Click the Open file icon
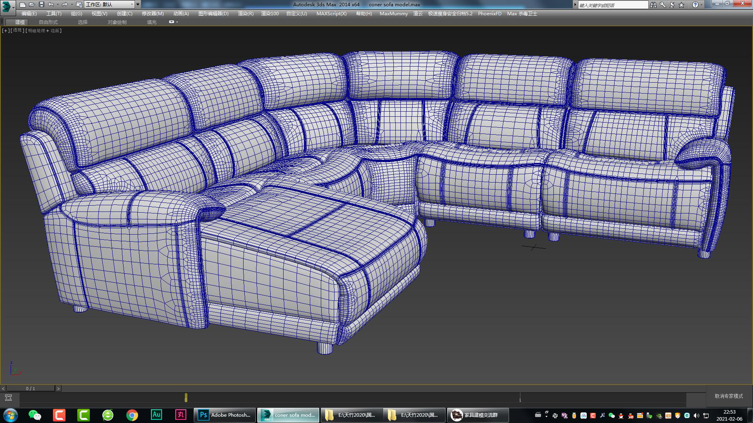Screen dimensions: 753x423 32,5
